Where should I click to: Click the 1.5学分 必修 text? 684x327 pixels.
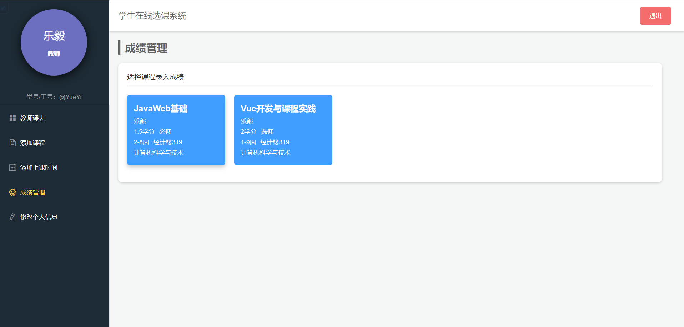tap(153, 131)
